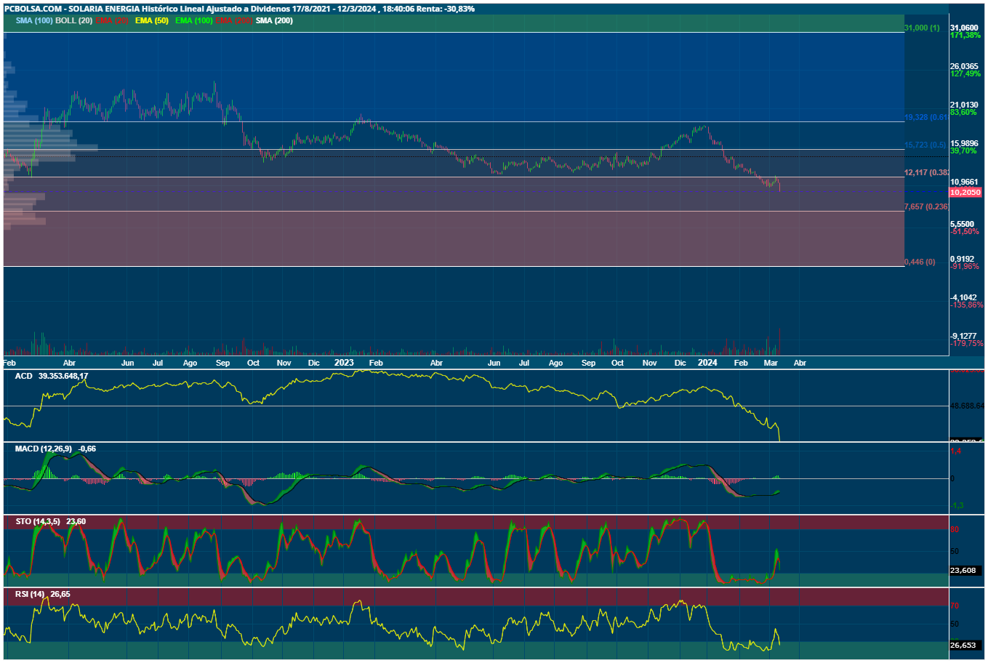This screenshot has height=663, width=988.
Task: Click the white SMA (200) legend label
Action: (x=275, y=20)
